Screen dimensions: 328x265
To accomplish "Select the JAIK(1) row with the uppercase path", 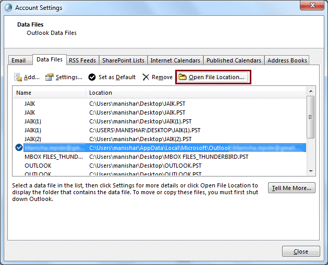I will pos(33,130).
